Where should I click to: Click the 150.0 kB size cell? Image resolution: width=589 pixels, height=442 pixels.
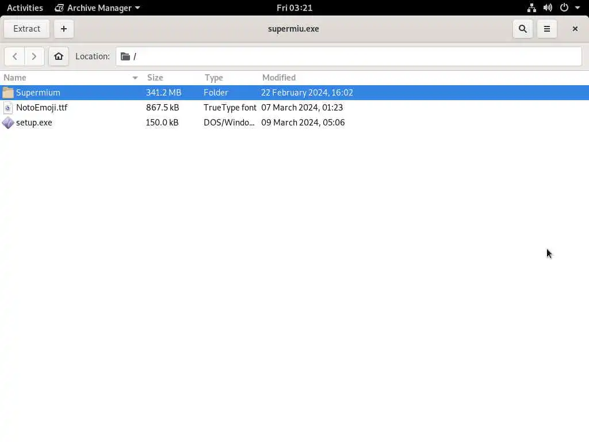click(162, 123)
